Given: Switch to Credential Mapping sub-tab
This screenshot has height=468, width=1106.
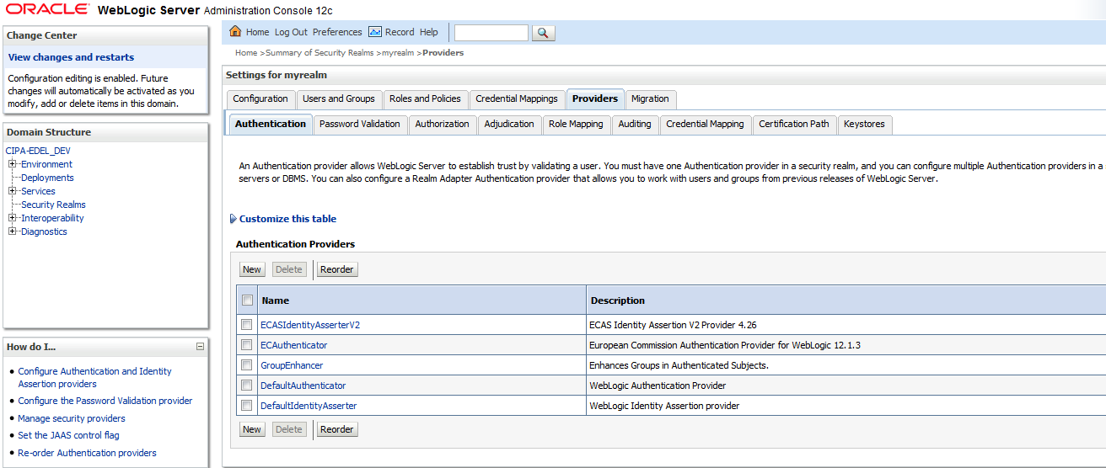Looking at the screenshot, I should pyautogui.click(x=705, y=125).
